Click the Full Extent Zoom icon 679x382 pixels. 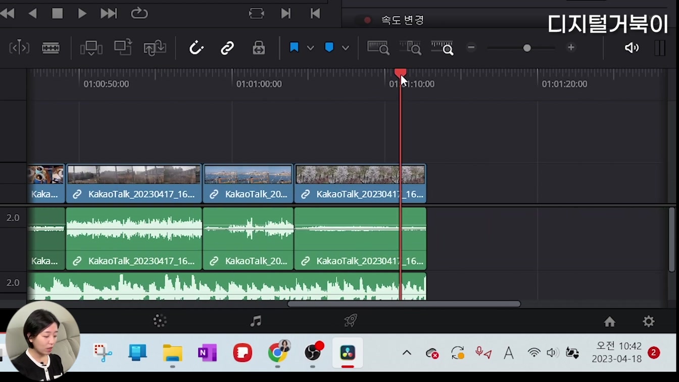378,48
